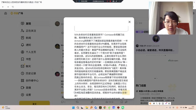Viewport: 196px width, 110px height.
Task: Click the 币安广场 logo
Action: coord(17,13)
